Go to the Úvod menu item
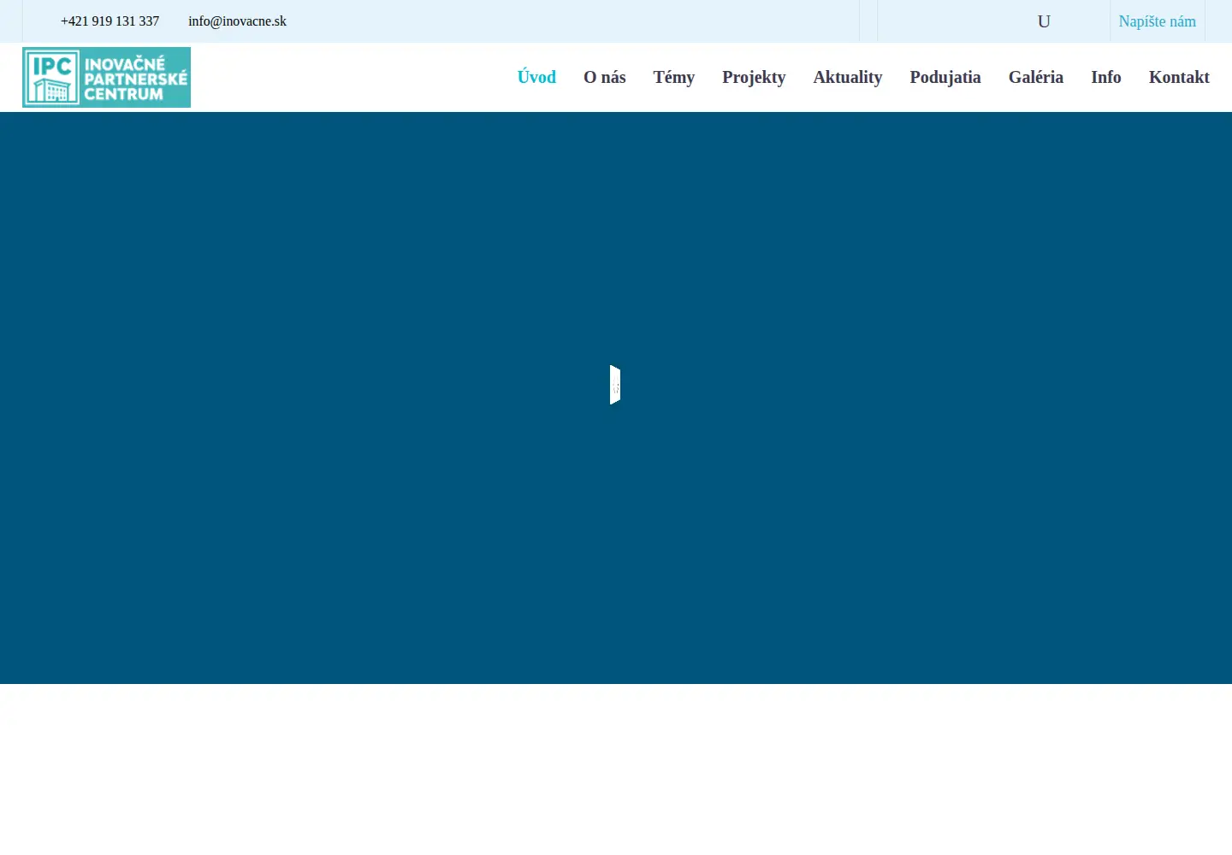 click(536, 77)
